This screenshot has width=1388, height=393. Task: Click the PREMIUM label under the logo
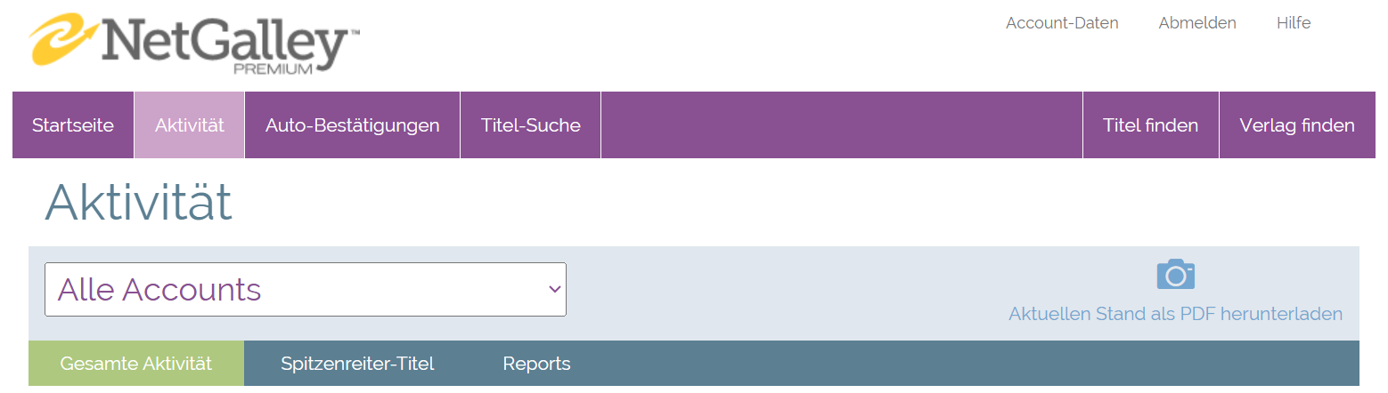pos(273,68)
